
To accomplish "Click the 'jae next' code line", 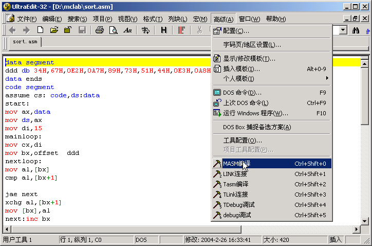I will click(22, 195).
